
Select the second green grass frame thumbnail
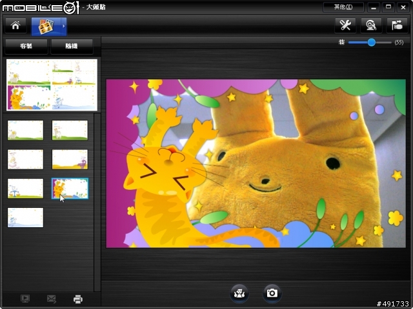(x=70, y=130)
